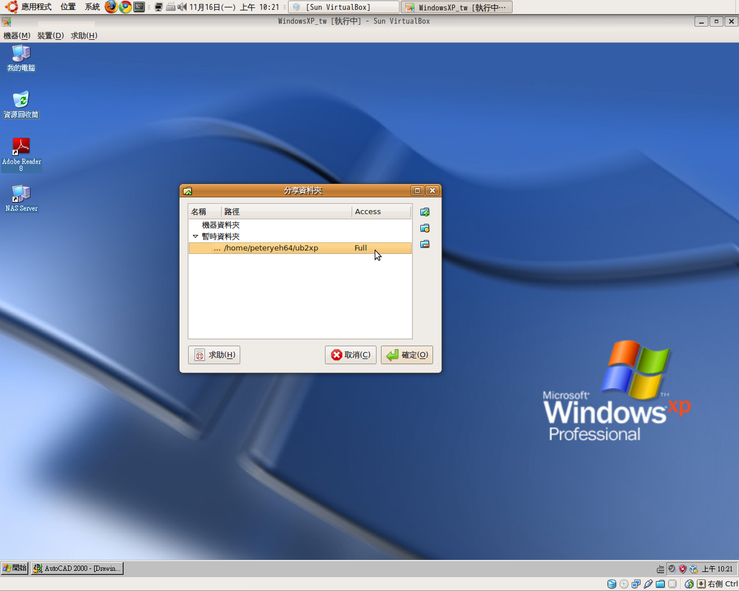Open the Ubuntu 系統 menu
This screenshot has width=739, height=591.
[x=92, y=7]
